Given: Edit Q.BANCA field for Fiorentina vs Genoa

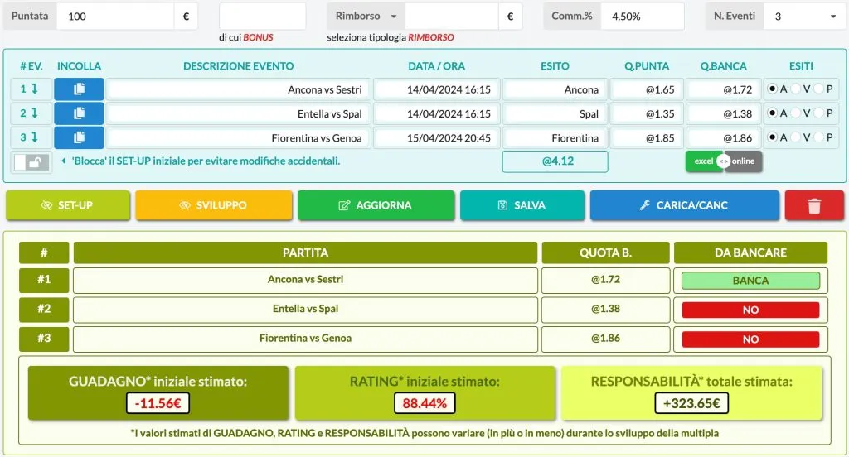Looking at the screenshot, I should click(x=723, y=138).
